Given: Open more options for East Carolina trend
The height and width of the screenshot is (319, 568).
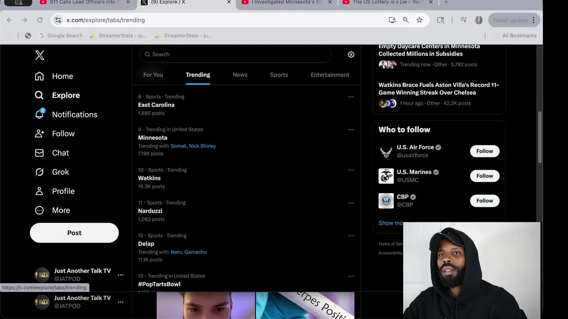Looking at the screenshot, I should [x=351, y=97].
